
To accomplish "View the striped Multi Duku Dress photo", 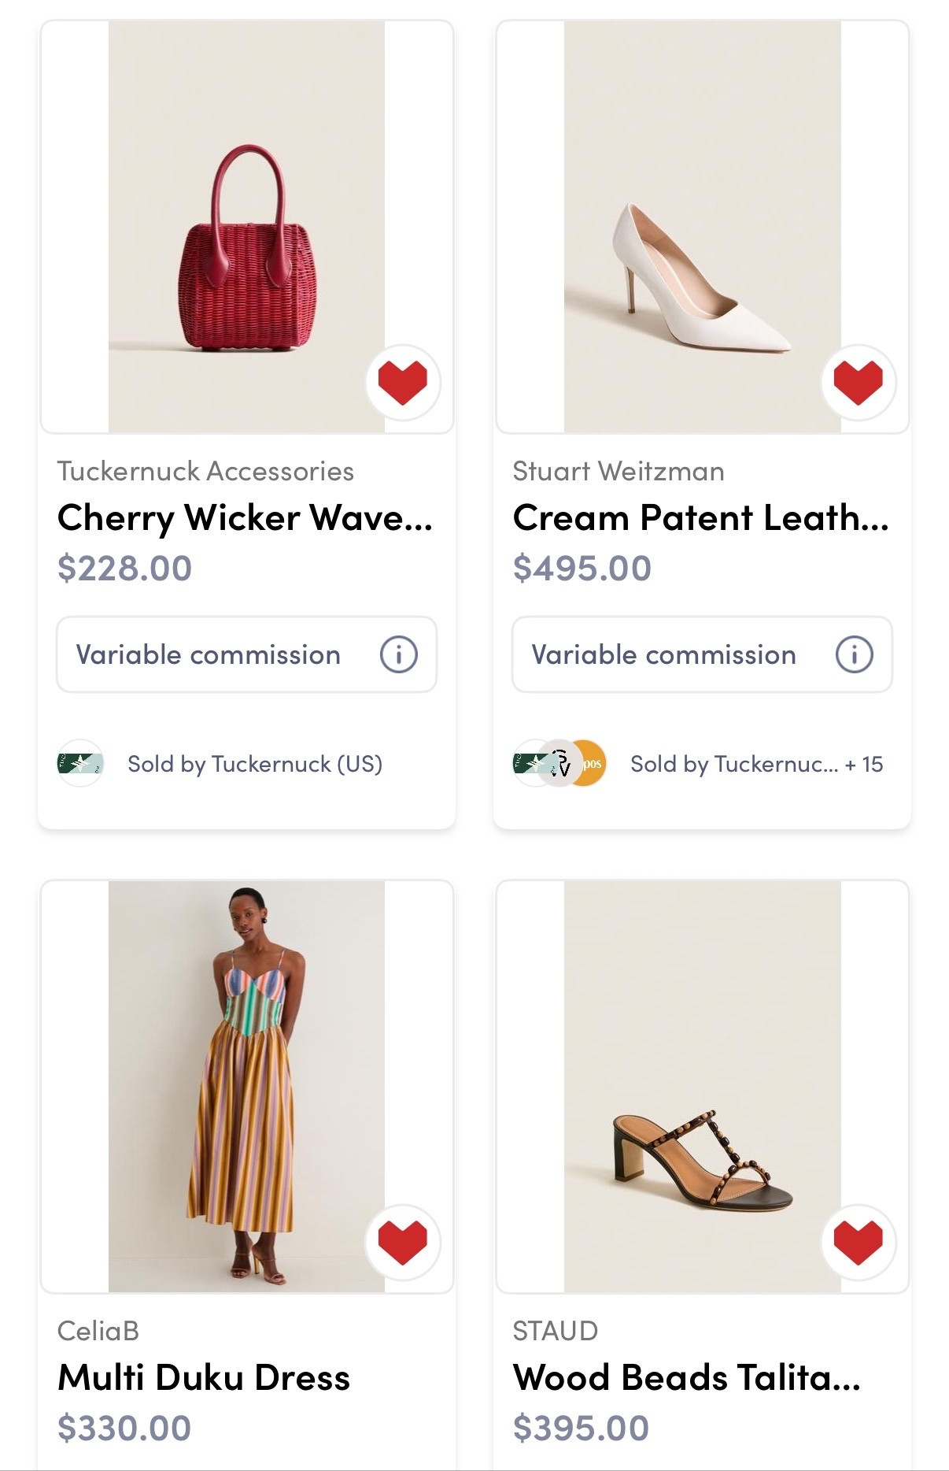I will 246,1087.
